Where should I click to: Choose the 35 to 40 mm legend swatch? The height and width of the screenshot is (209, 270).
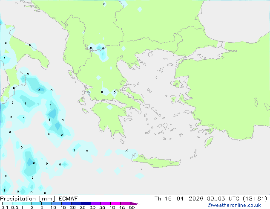pyautogui.click(x=105, y=203)
